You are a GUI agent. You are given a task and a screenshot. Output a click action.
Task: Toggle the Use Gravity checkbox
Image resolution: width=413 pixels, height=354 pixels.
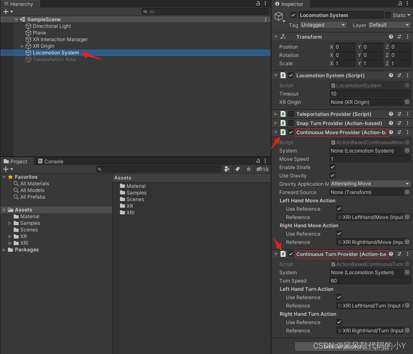point(332,176)
